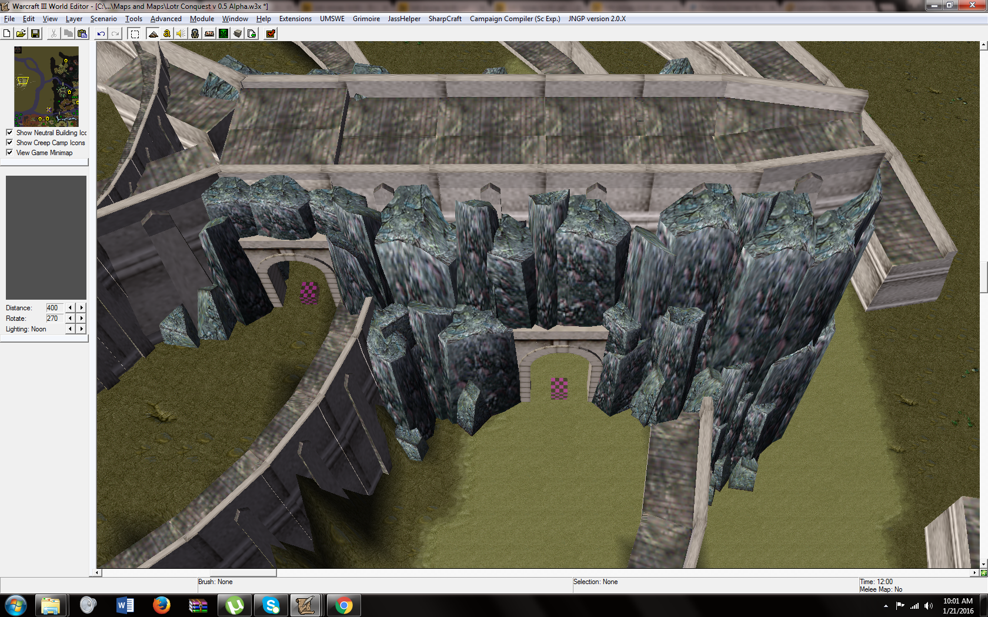Open the Layer menu
Screen dimensions: 988x617
(74, 19)
